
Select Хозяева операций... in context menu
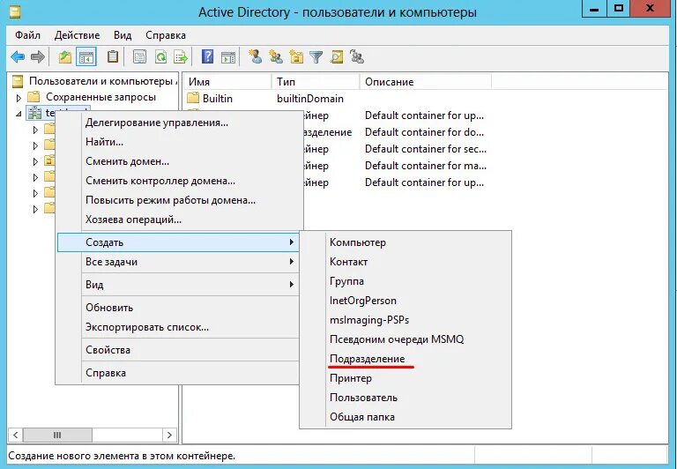(179, 220)
